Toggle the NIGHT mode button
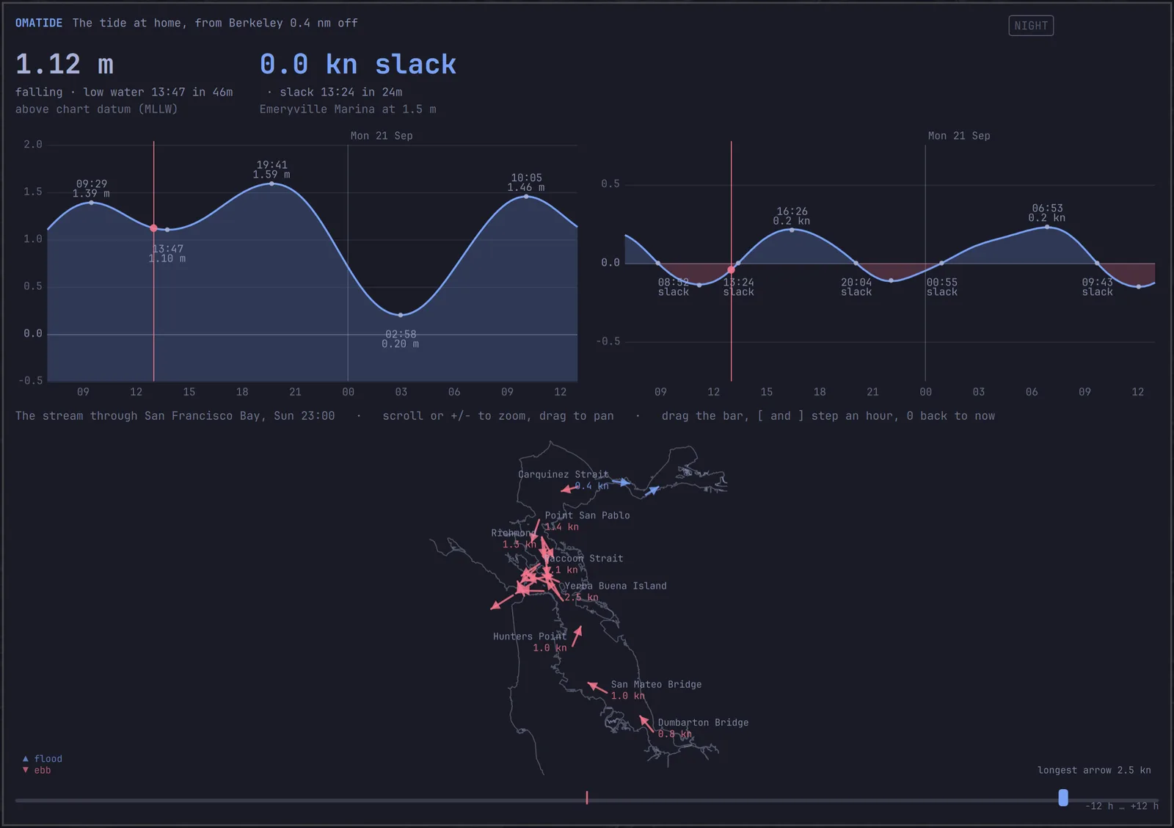 (1031, 26)
